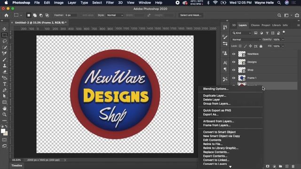The image size is (301, 169).
Task: Click the Frame 1 layer thumbnail
Action: (x=242, y=78)
